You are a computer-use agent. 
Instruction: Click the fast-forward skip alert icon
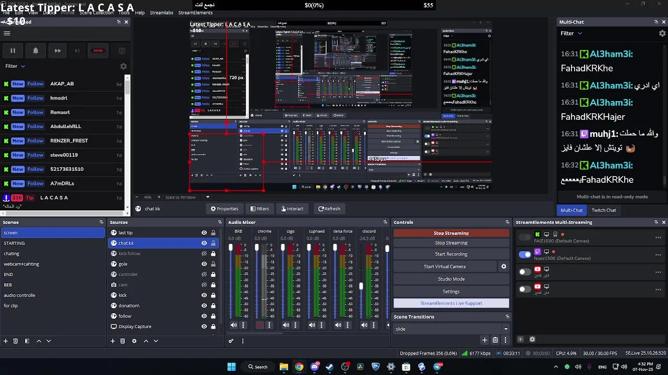57,51
